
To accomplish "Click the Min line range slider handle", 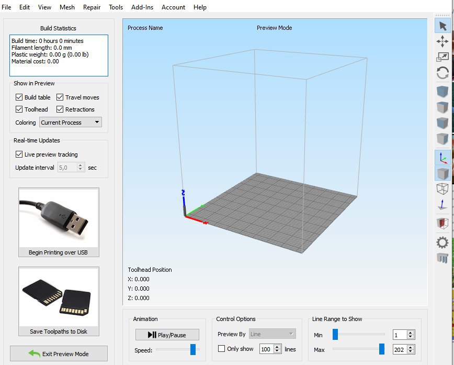I will (x=335, y=334).
